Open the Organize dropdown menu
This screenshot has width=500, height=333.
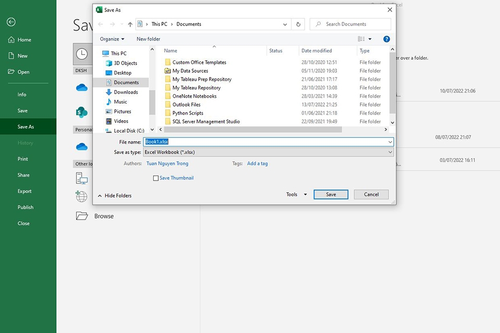pos(112,39)
